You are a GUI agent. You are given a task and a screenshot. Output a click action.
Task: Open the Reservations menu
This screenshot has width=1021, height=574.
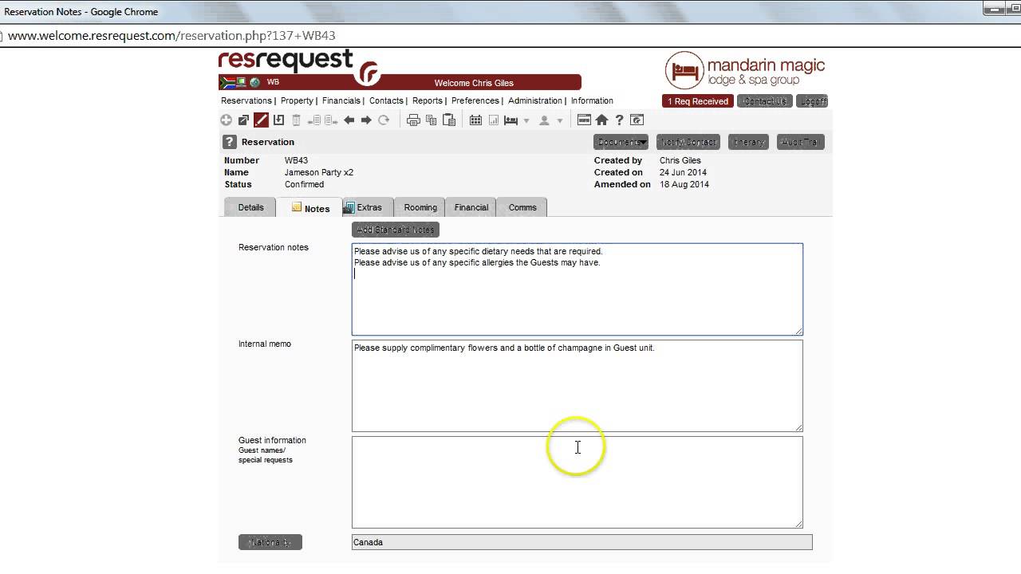pyautogui.click(x=246, y=100)
